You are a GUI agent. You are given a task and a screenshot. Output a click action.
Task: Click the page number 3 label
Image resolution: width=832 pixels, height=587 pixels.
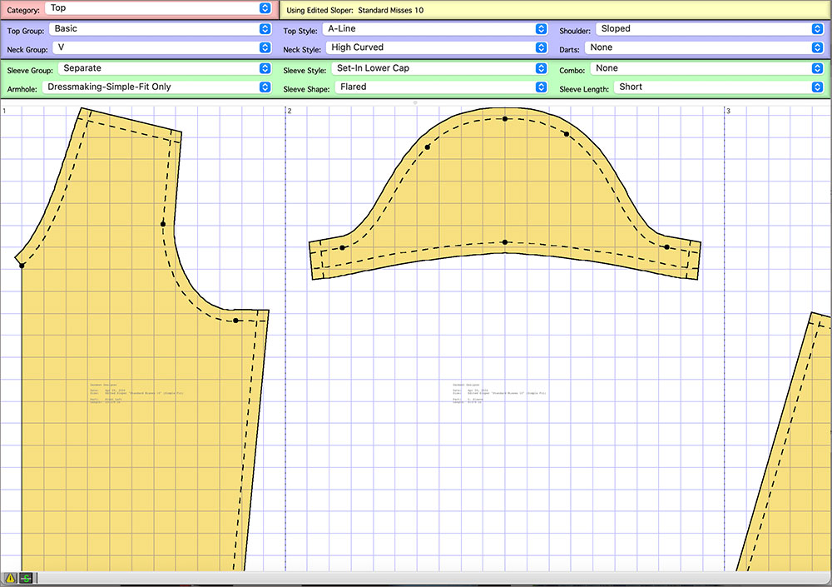(x=729, y=111)
